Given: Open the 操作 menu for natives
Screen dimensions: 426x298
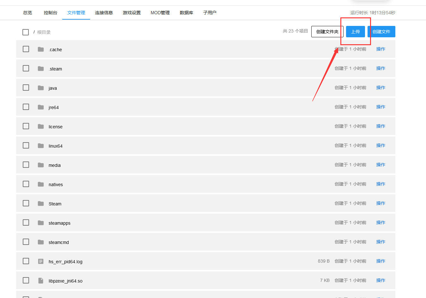Looking at the screenshot, I should click(x=380, y=184).
